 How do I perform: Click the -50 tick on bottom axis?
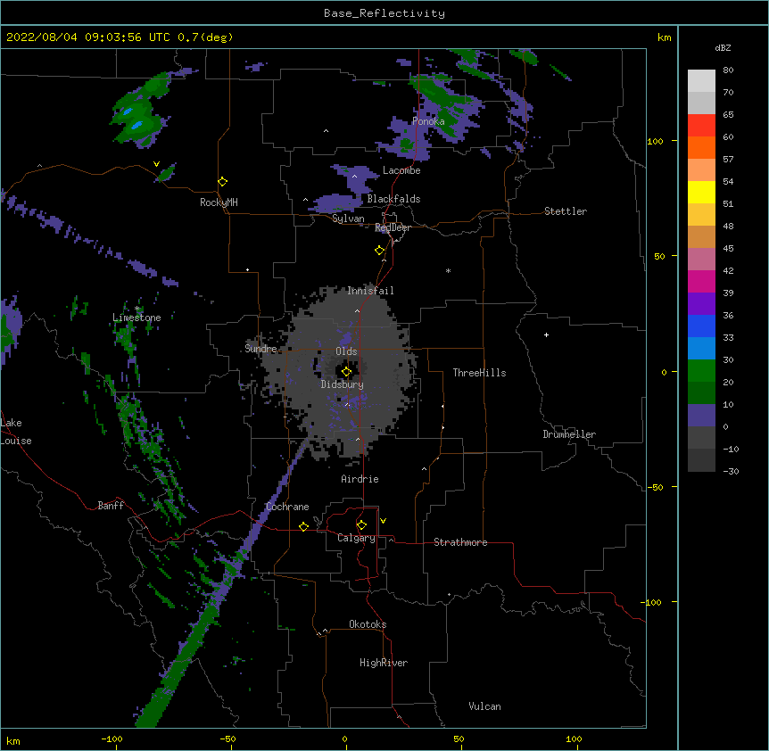[x=227, y=739]
